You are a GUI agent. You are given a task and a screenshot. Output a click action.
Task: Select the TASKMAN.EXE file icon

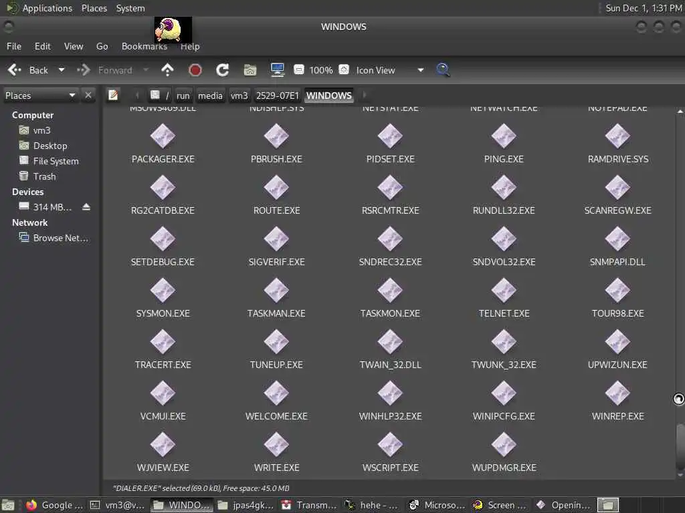coord(276,291)
